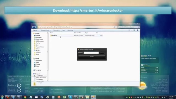Viewport: 176px width, 99px height.
Task: Select Libraries in navigation pane
Action: click(37, 58)
